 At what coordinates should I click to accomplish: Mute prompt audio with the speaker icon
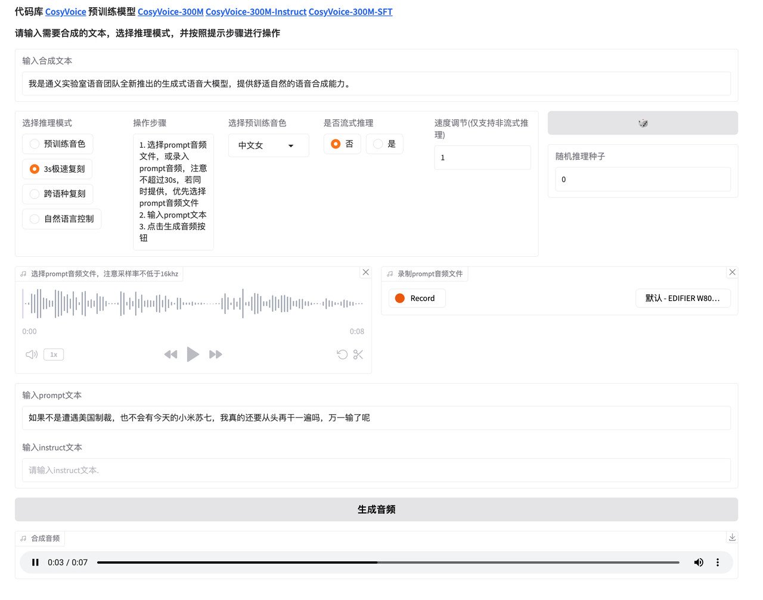click(32, 355)
